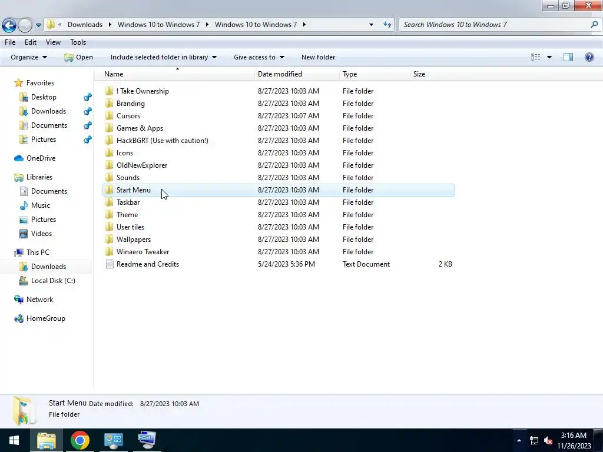Screen dimensions: 603x452
Task: Select the OldNewExplorer folder name
Action: tap(142, 165)
